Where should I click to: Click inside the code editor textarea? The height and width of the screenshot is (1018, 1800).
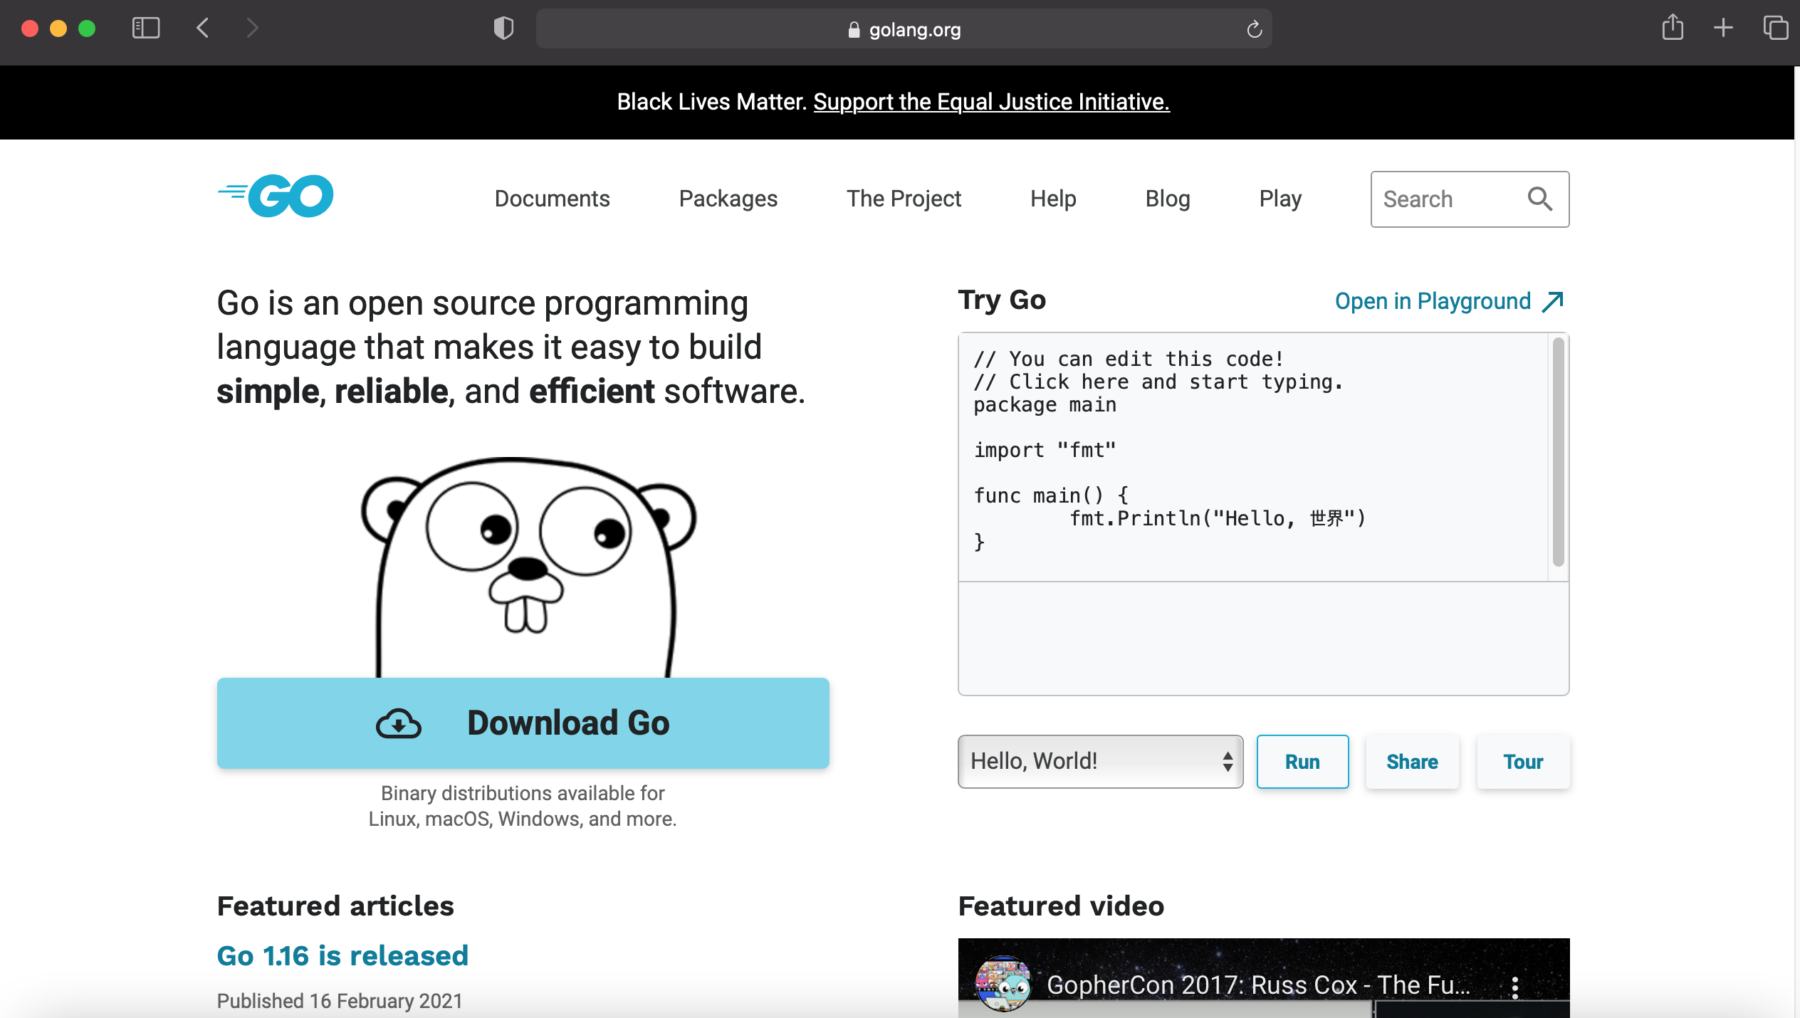coord(1253,457)
